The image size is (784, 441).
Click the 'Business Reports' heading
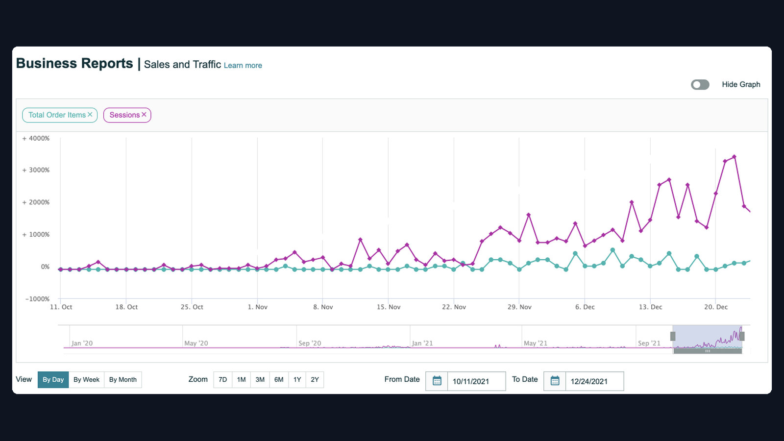tap(74, 63)
